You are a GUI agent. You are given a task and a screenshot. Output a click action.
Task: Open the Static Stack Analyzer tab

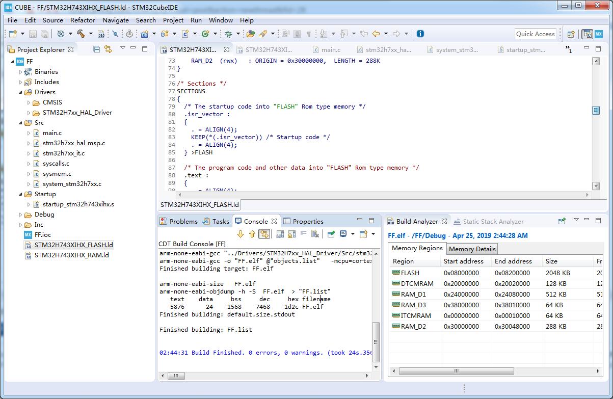[488, 221]
